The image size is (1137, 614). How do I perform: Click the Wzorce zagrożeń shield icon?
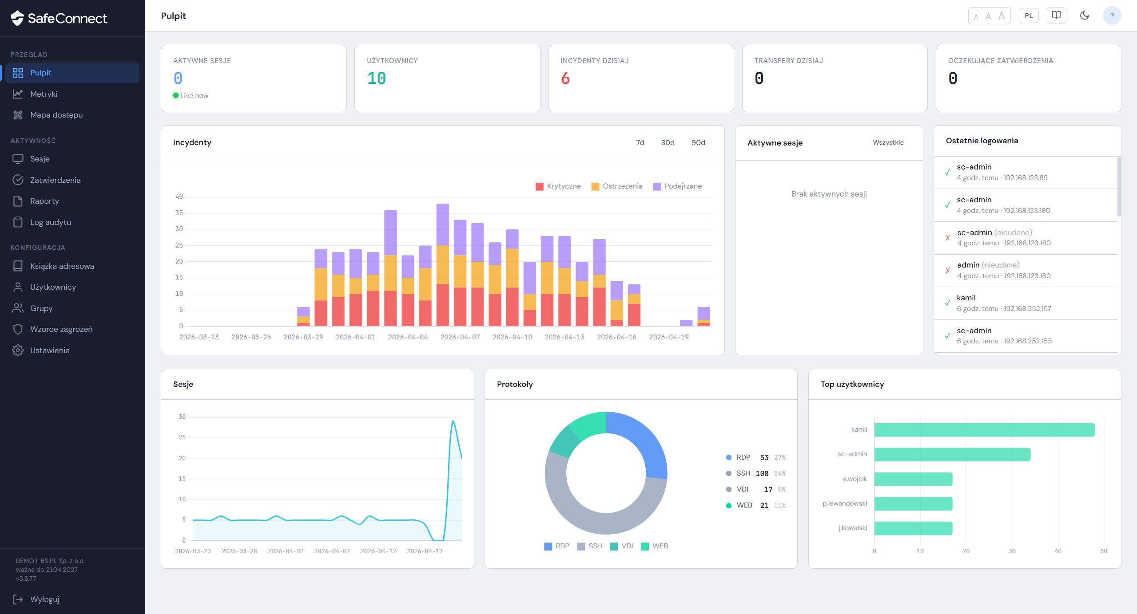(18, 329)
